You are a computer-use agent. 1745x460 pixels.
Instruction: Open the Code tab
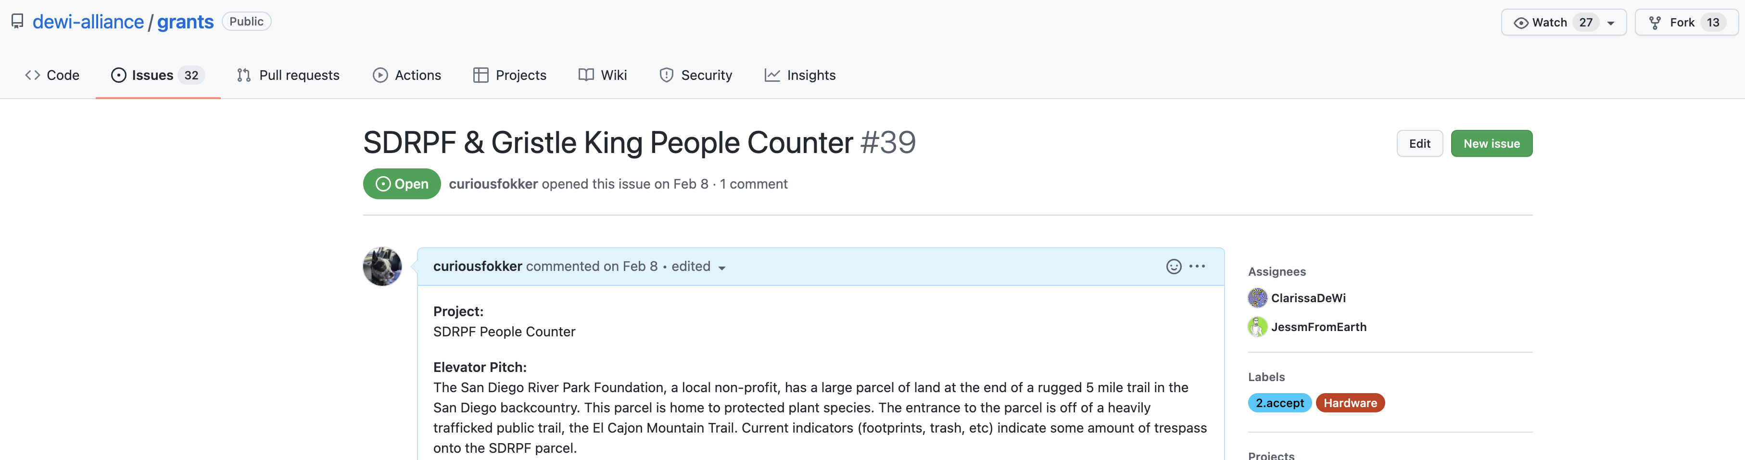coord(52,75)
